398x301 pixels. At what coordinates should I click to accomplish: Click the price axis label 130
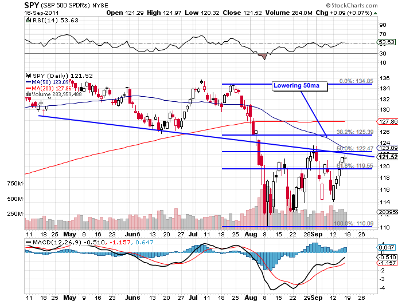point(385,110)
